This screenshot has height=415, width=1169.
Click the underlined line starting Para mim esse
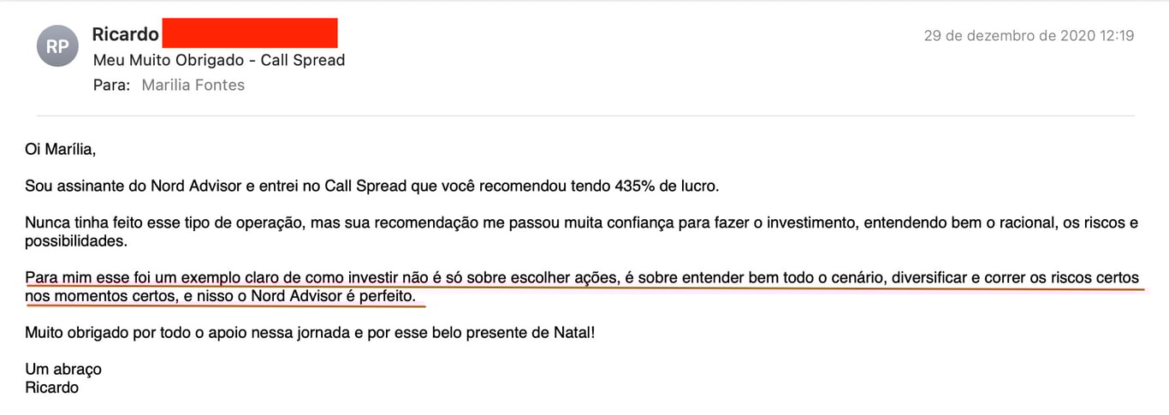pos(582,278)
